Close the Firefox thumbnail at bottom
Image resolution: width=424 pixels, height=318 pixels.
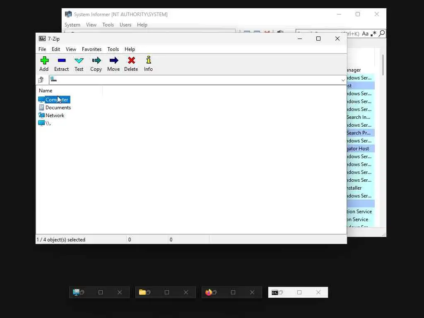tap(252, 292)
